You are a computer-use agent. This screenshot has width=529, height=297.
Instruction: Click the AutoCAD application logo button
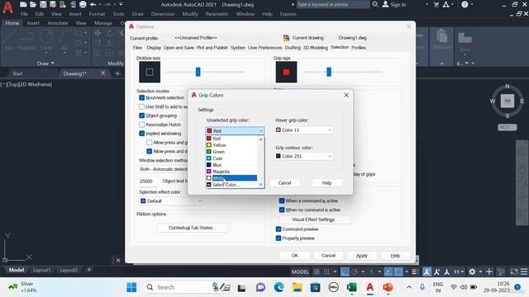(7, 7)
